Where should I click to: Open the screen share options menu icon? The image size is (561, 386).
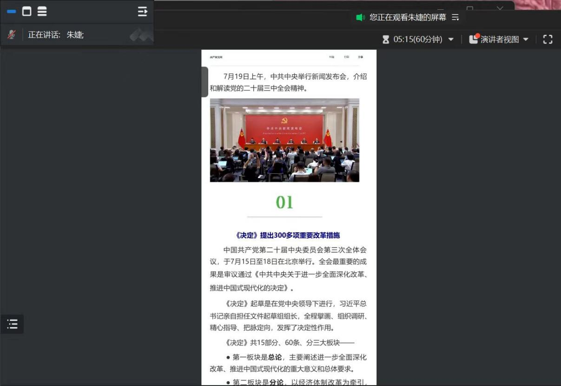coord(455,17)
